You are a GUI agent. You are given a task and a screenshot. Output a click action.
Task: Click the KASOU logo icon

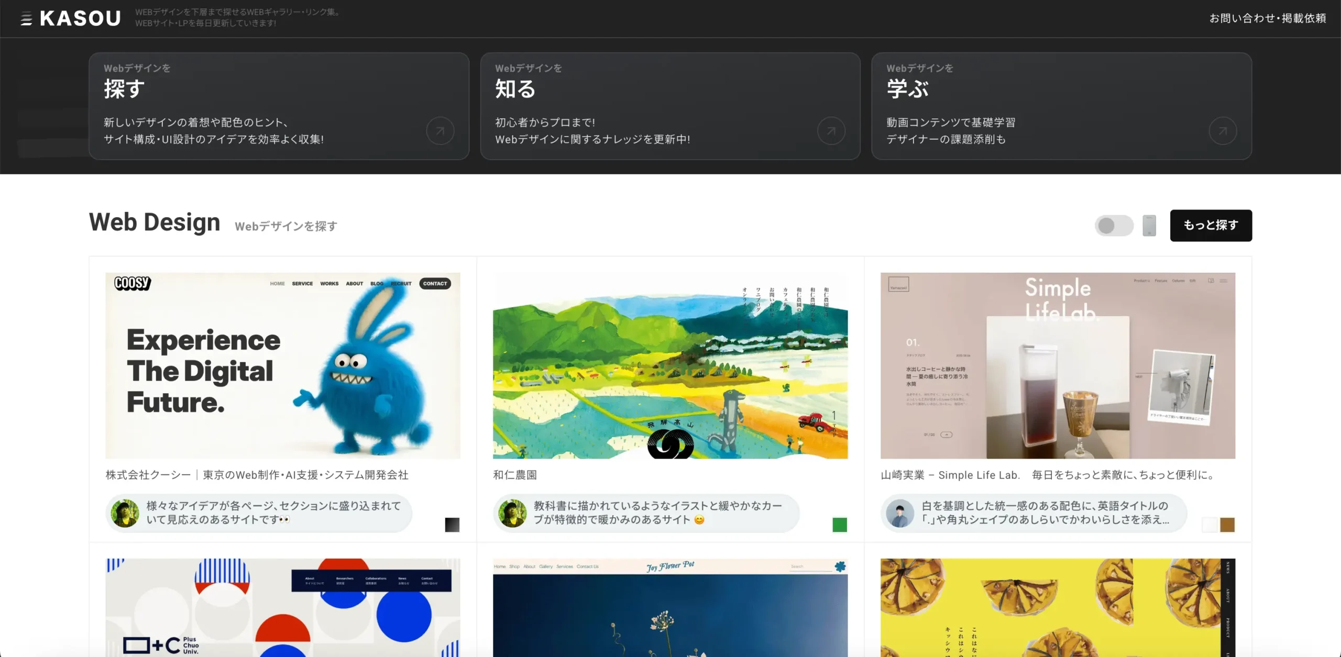pyautogui.click(x=27, y=19)
